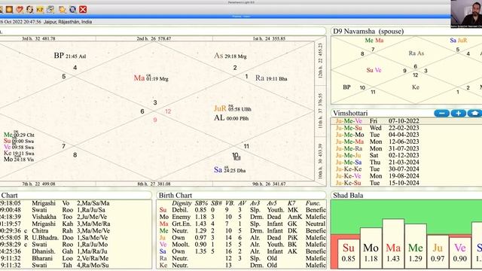482x271 pixels.
Task: Click the Dhanish. Gah nakshatra row
Action: pos(75,251)
